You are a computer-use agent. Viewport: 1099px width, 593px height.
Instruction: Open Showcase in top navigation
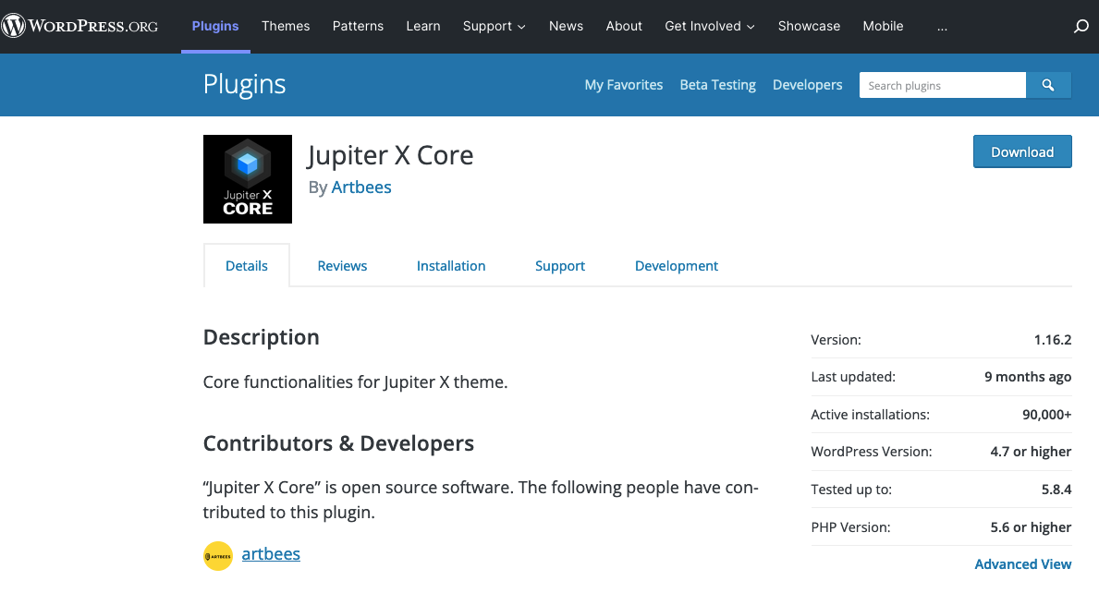[x=809, y=26]
